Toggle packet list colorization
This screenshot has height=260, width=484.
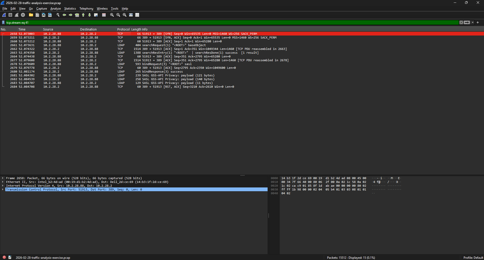point(104,15)
